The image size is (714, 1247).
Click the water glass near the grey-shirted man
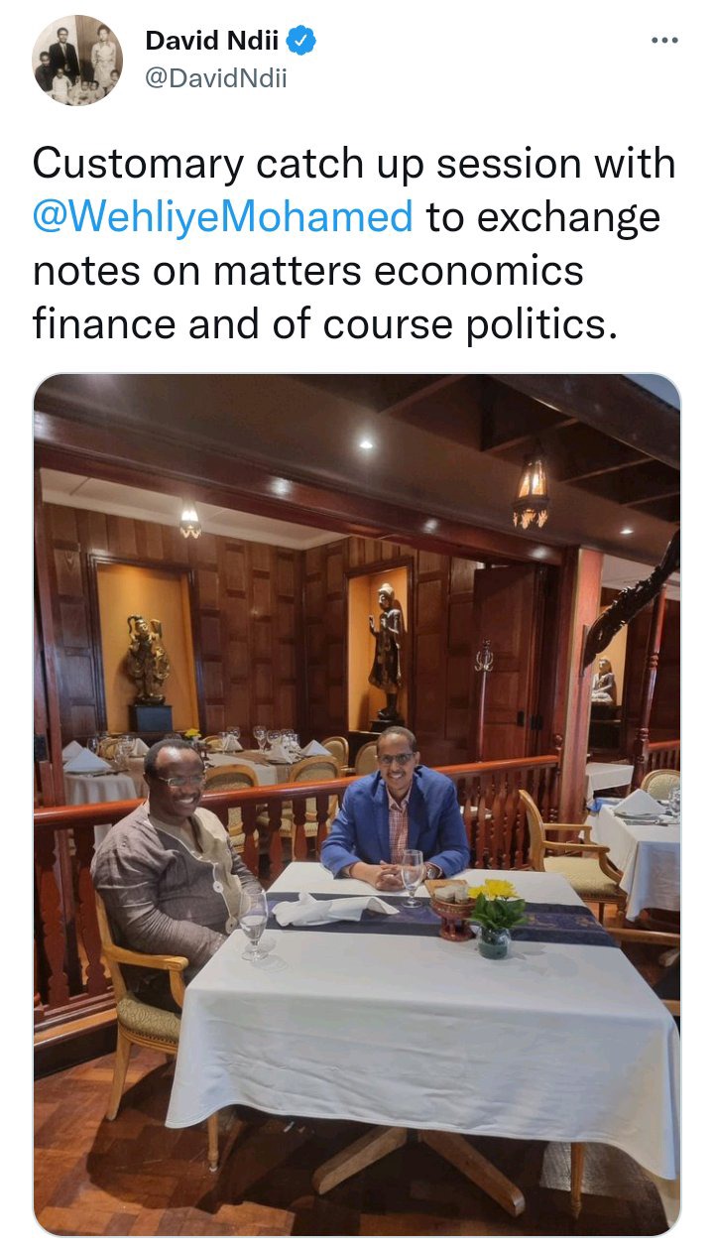tap(255, 925)
